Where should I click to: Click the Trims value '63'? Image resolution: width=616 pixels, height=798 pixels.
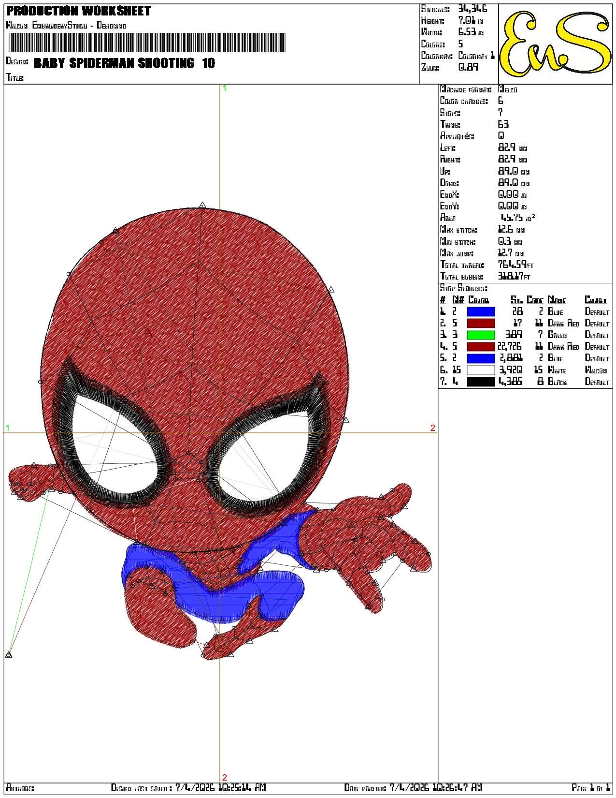503,124
